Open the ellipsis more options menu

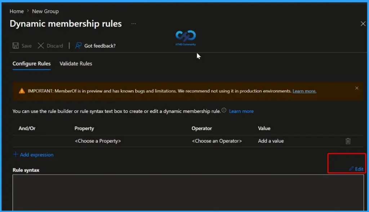[134, 24]
